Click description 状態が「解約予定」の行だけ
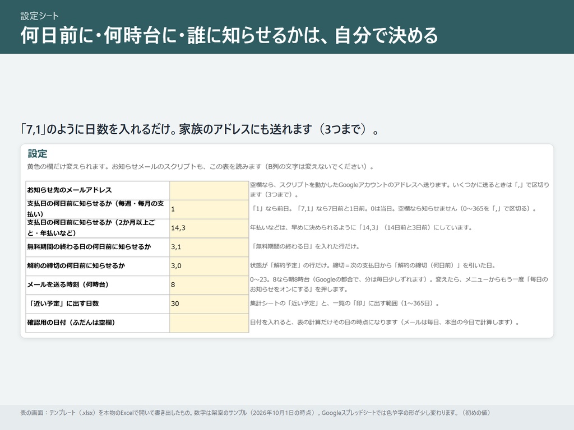 [373, 266]
